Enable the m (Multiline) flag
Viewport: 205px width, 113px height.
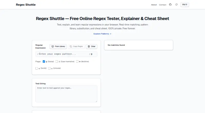pyautogui.click(x=77, y=61)
